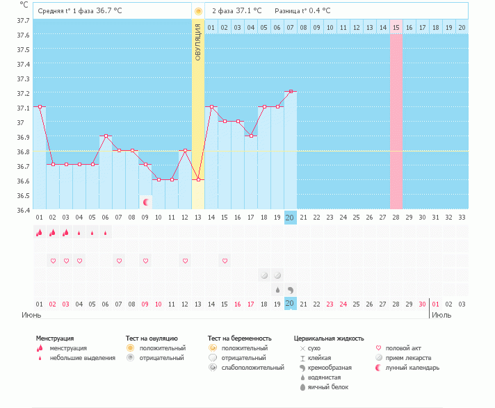Click the positive ovulation test legend icon
The height and width of the screenshot is (408, 495).
click(130, 348)
